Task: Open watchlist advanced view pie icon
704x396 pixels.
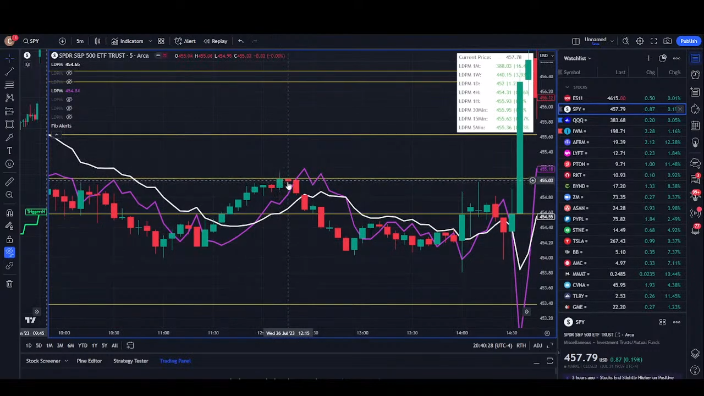Action: tap(663, 58)
